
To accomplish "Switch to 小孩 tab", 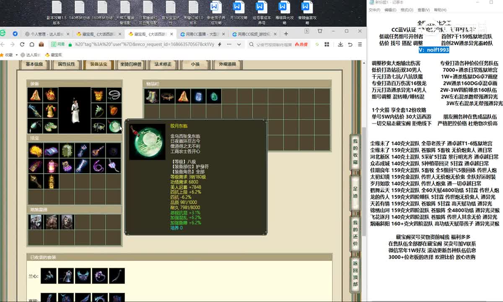I will [x=195, y=64].
